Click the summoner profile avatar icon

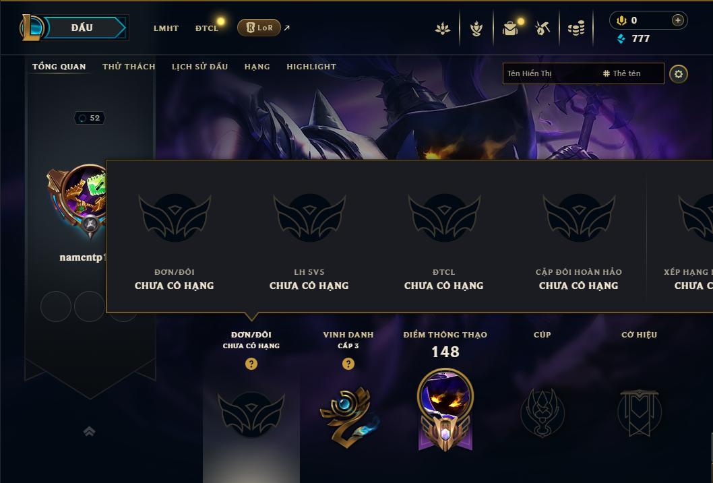(77, 201)
